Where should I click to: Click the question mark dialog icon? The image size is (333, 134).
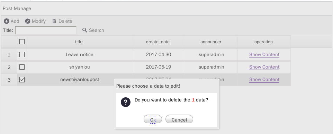click(126, 102)
